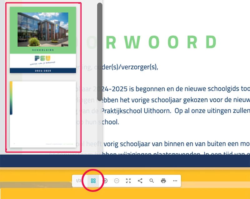Screen dimensions: 250x199
Task: Zoom in with the plus icon
Action: tap(105, 181)
